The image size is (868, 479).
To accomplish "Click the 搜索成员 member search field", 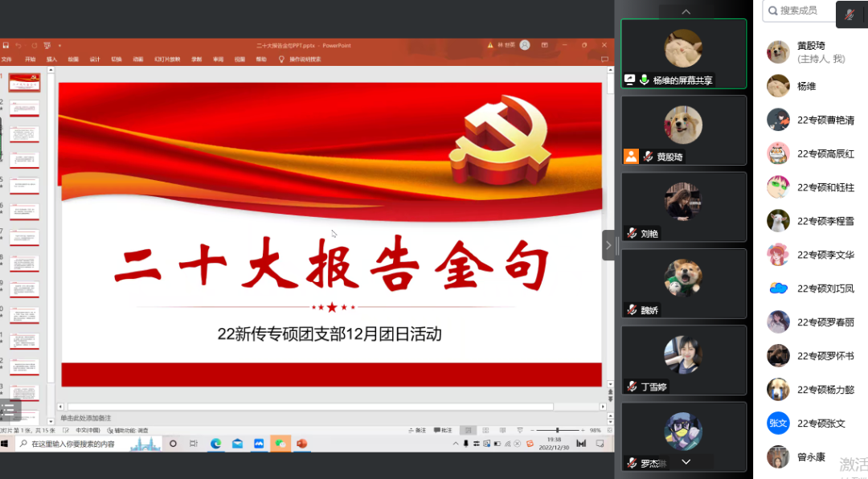I will click(x=799, y=10).
